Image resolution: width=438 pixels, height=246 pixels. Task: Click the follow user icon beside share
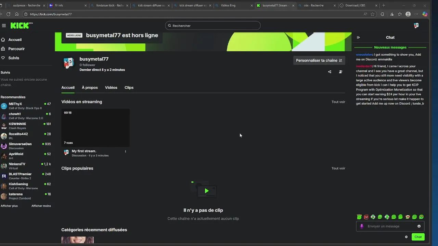pos(340,72)
